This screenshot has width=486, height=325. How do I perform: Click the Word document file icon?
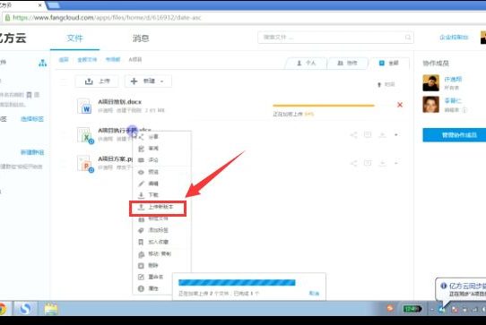click(x=84, y=106)
